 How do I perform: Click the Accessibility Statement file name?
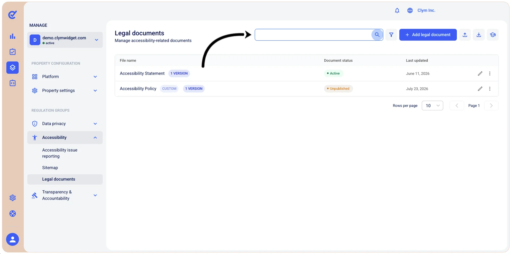pyautogui.click(x=142, y=73)
